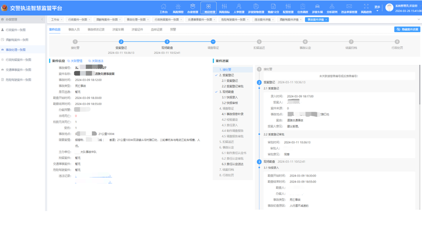The height and width of the screenshot is (234, 422).
Task: Open 行政案件一张图 in the left sidebar
Action: click(x=16, y=30)
